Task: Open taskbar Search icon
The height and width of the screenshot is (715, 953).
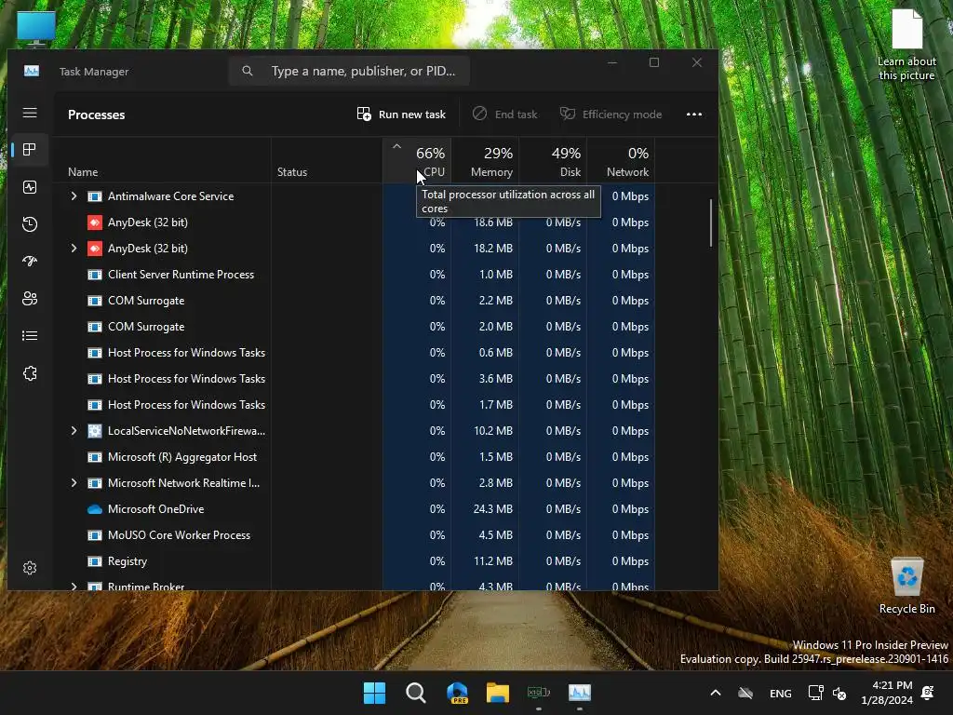Action: click(416, 693)
